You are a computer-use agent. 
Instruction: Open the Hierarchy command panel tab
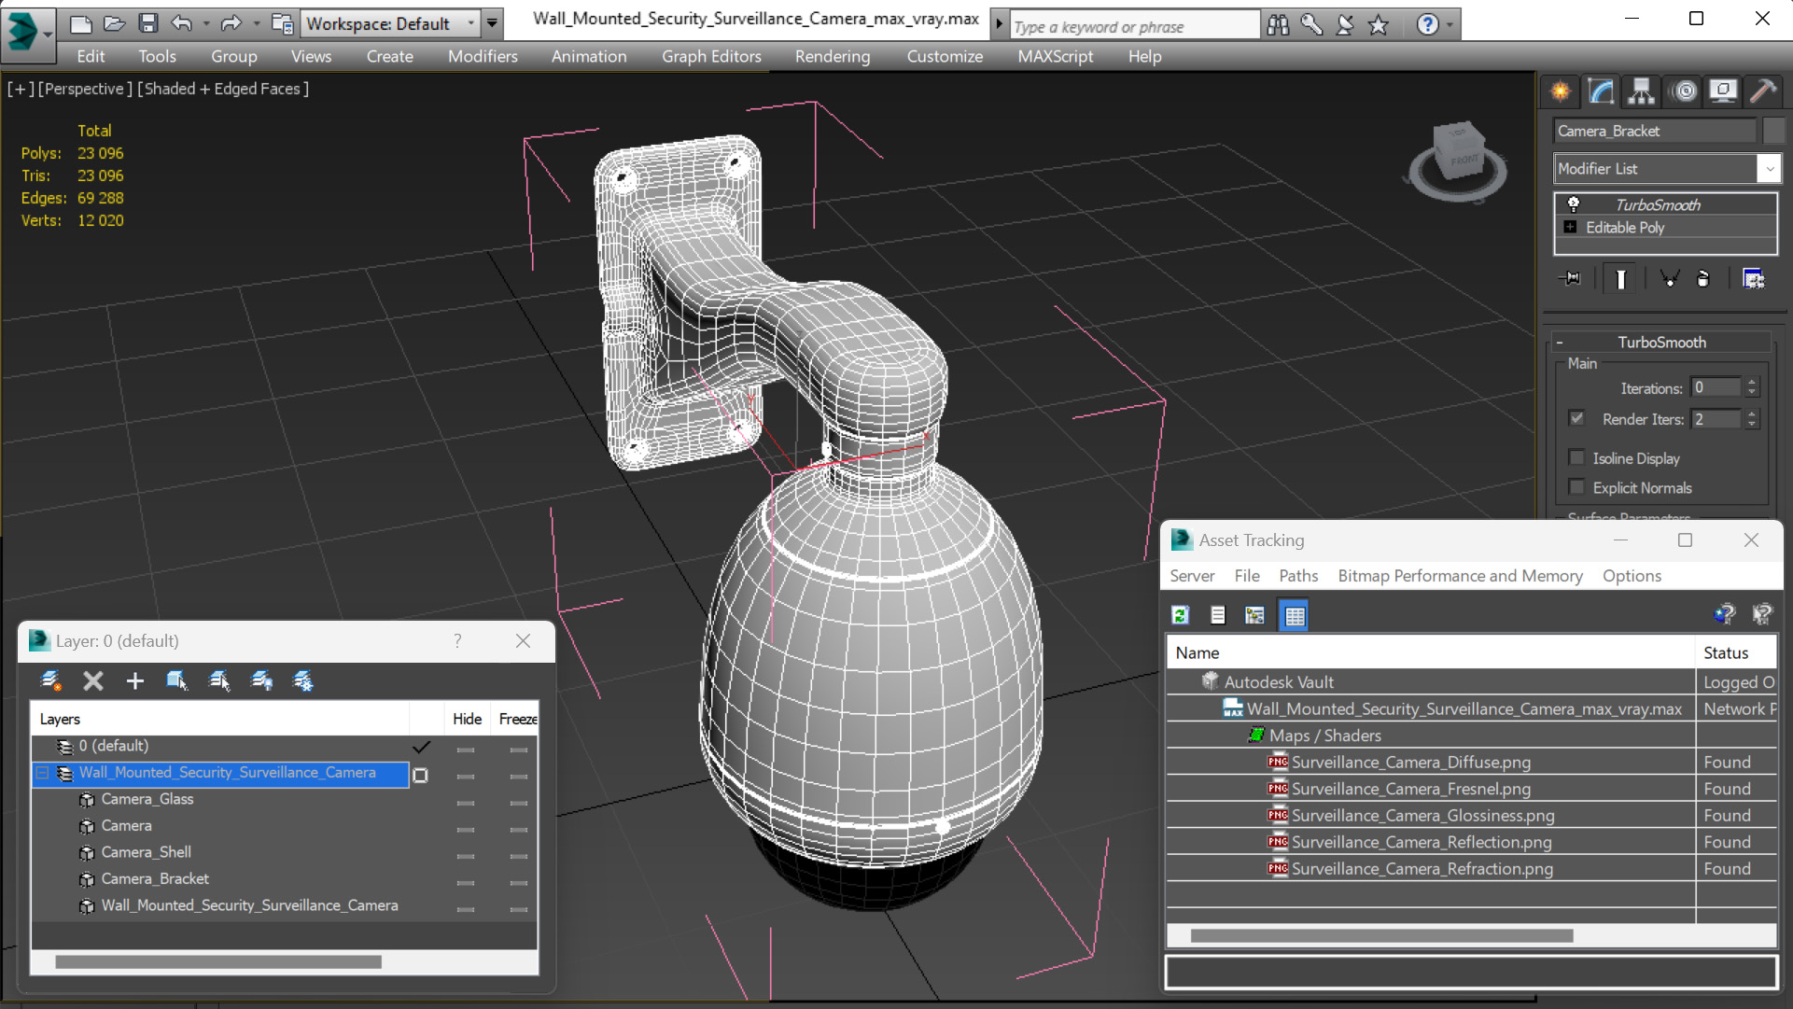(x=1641, y=91)
